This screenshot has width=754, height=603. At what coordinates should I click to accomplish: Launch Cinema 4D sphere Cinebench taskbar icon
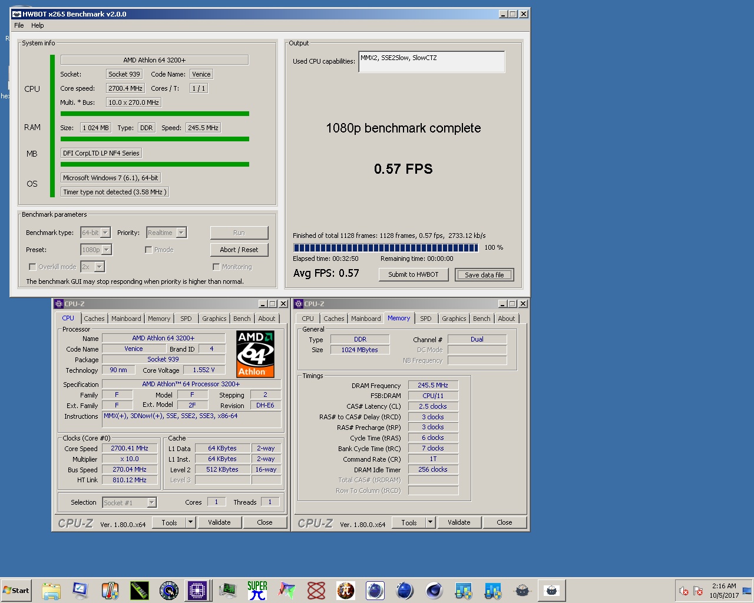(x=434, y=590)
